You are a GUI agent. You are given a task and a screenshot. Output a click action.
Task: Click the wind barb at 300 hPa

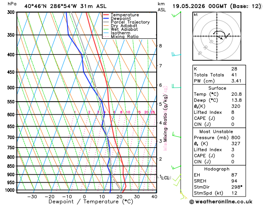point(176,14)
